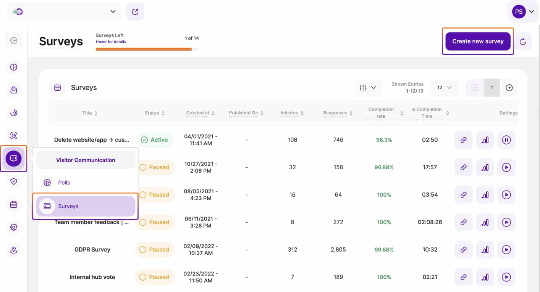Copy link for GDPR Survey row
Screen dimensions: 540x292
pos(463,250)
